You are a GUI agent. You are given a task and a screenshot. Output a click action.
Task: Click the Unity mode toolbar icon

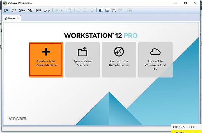[x=120, y=10]
